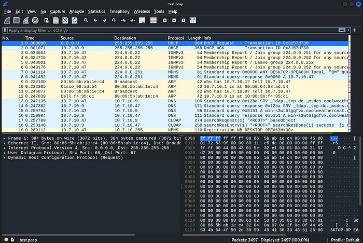Select packet 19 NBNS Registration row
363x243 pixels.
[175, 130]
